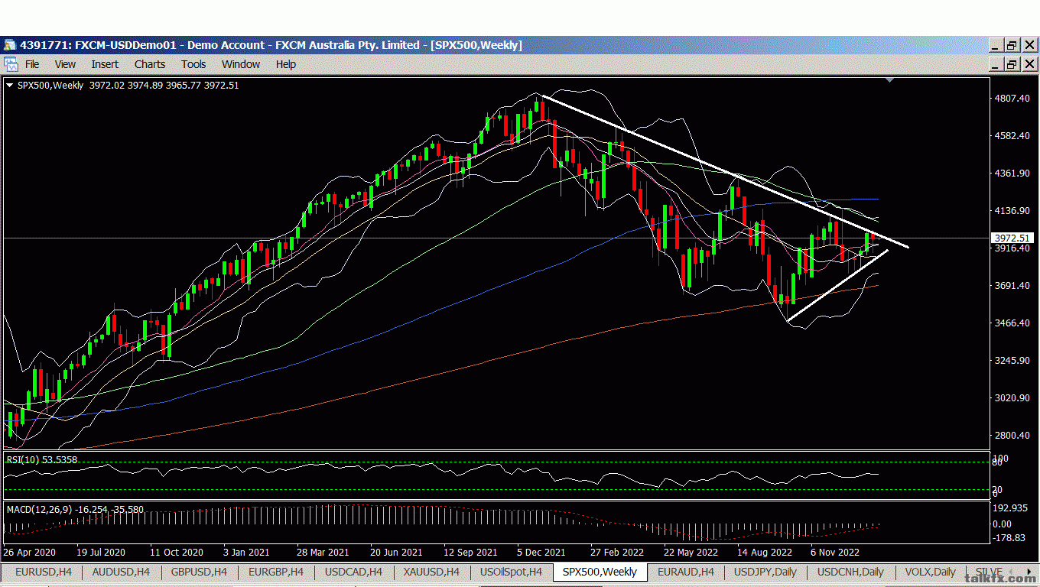Expand the triangle before SPX500,Weekly label
Screen dimensions: 1040x587
click(9, 86)
